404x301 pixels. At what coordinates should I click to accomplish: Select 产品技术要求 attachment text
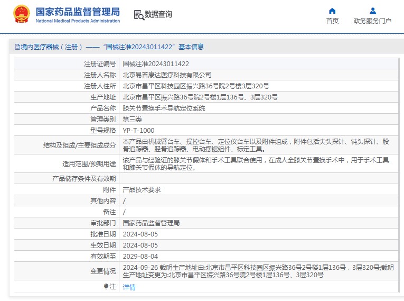point(142,189)
